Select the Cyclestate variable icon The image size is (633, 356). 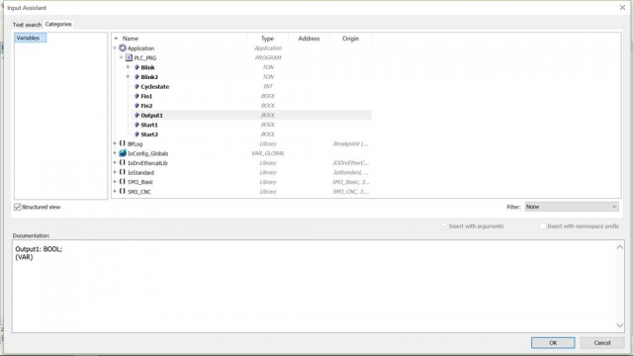point(136,86)
